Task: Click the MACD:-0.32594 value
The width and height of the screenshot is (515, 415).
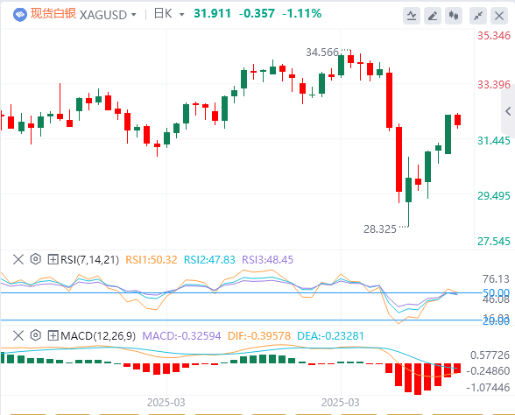Action: pyautogui.click(x=181, y=336)
